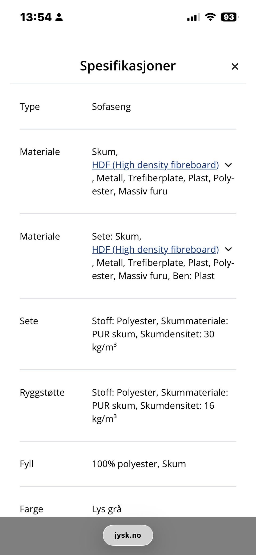The image size is (256, 555).
Task: Tap the person icon next to clock
Action: 59,17
